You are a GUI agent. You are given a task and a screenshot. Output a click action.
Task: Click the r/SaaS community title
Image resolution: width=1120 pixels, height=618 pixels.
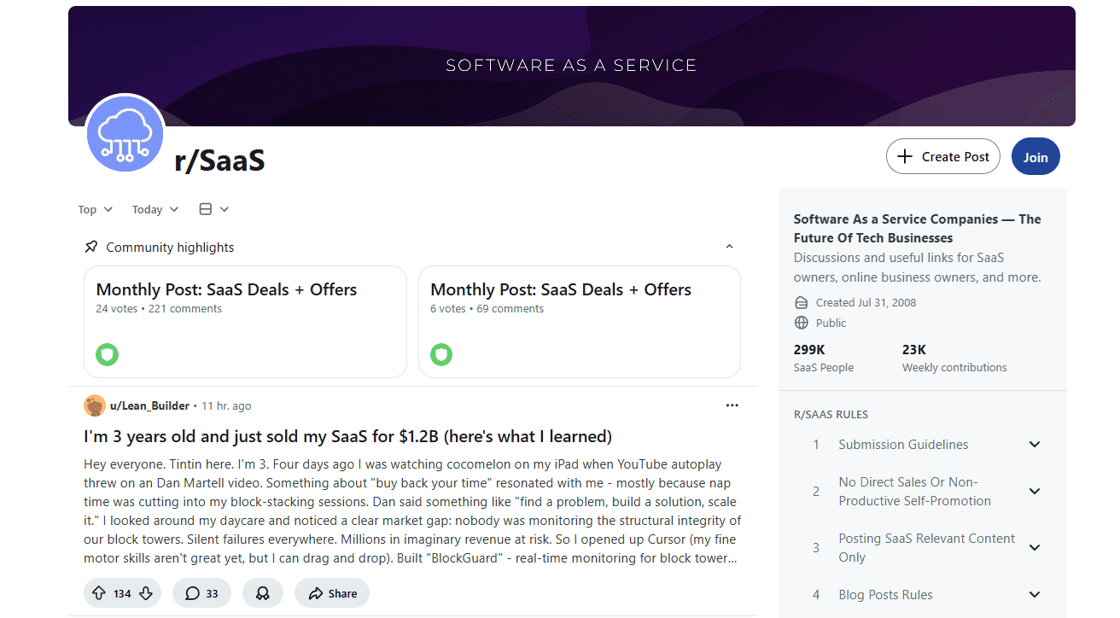point(219,160)
